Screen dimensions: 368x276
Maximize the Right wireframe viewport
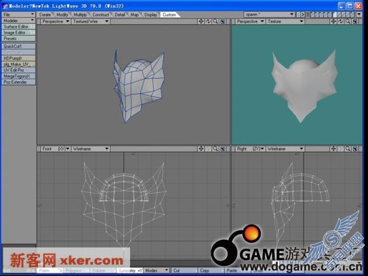355,149
